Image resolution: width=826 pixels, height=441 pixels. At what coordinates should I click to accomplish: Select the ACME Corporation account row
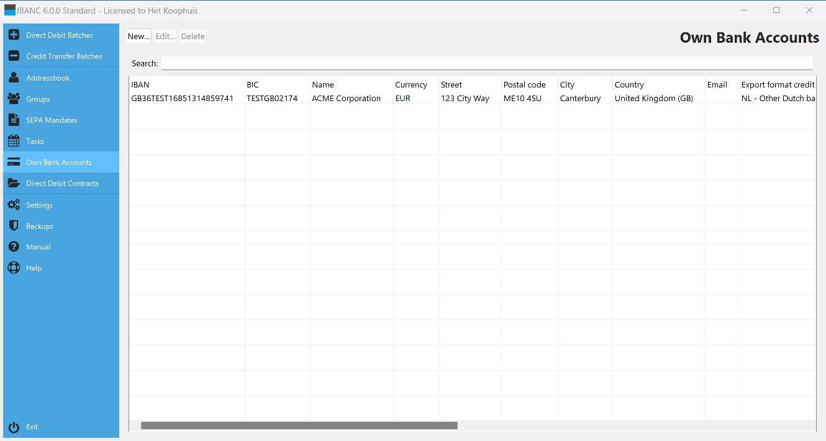click(x=346, y=99)
